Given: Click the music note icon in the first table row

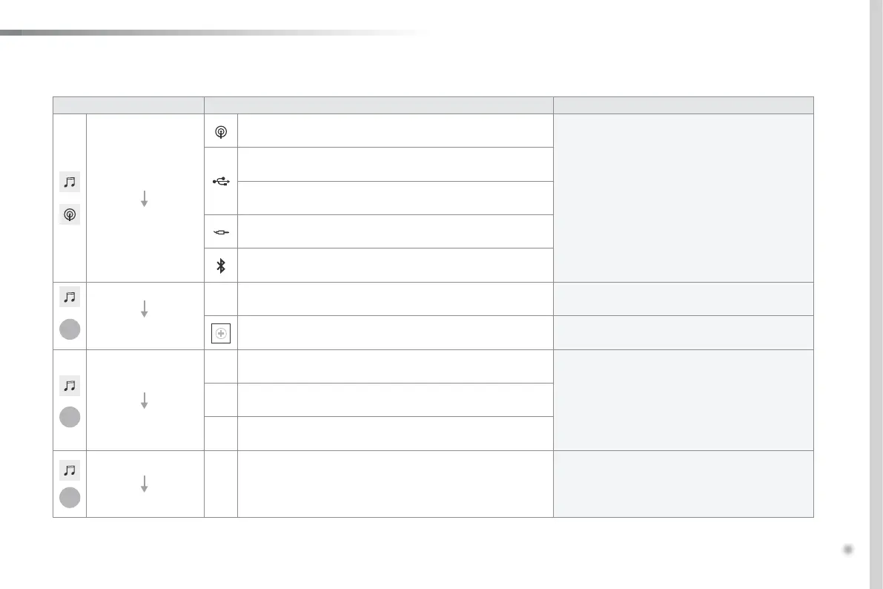Looking at the screenshot, I should [x=70, y=181].
